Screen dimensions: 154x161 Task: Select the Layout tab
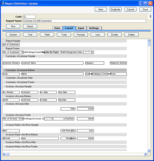(69, 28)
